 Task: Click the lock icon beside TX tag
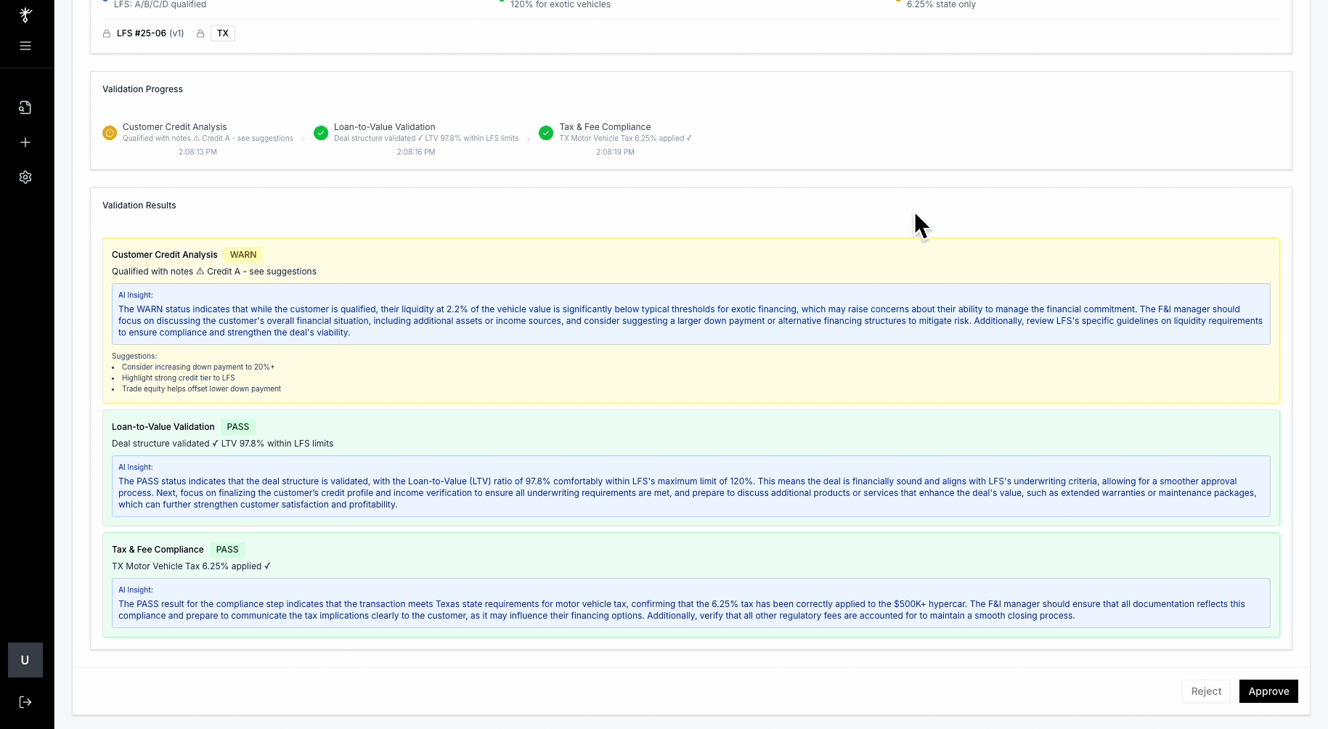(x=200, y=33)
